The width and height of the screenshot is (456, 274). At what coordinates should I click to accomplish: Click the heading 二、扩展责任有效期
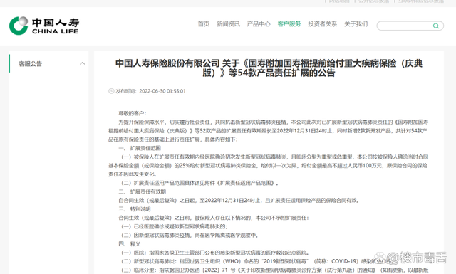(x=142, y=191)
